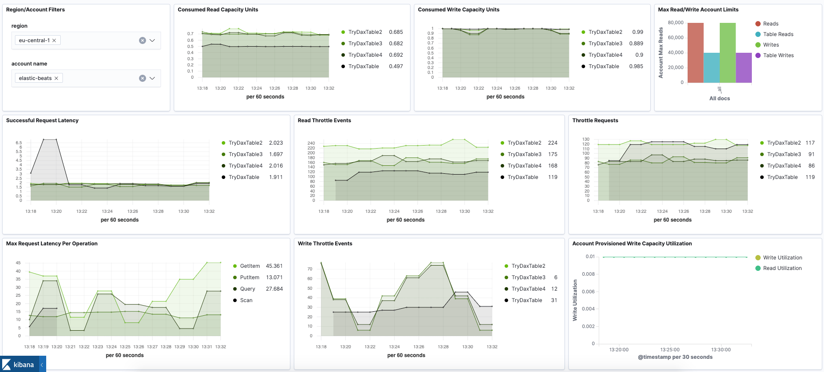Clear all selections in region filter
The width and height of the screenshot is (824, 372).
pyautogui.click(x=143, y=40)
